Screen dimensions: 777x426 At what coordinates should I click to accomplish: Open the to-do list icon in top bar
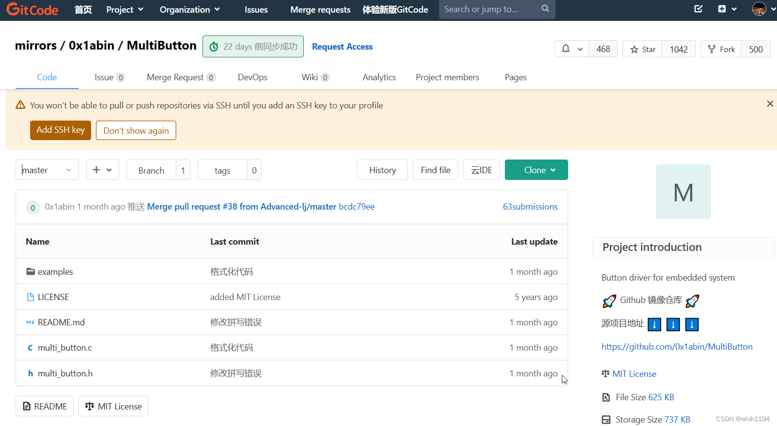[x=698, y=9]
